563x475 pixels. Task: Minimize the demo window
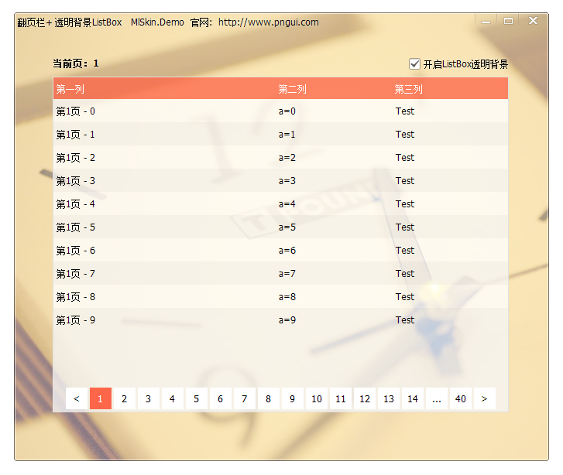click(486, 22)
